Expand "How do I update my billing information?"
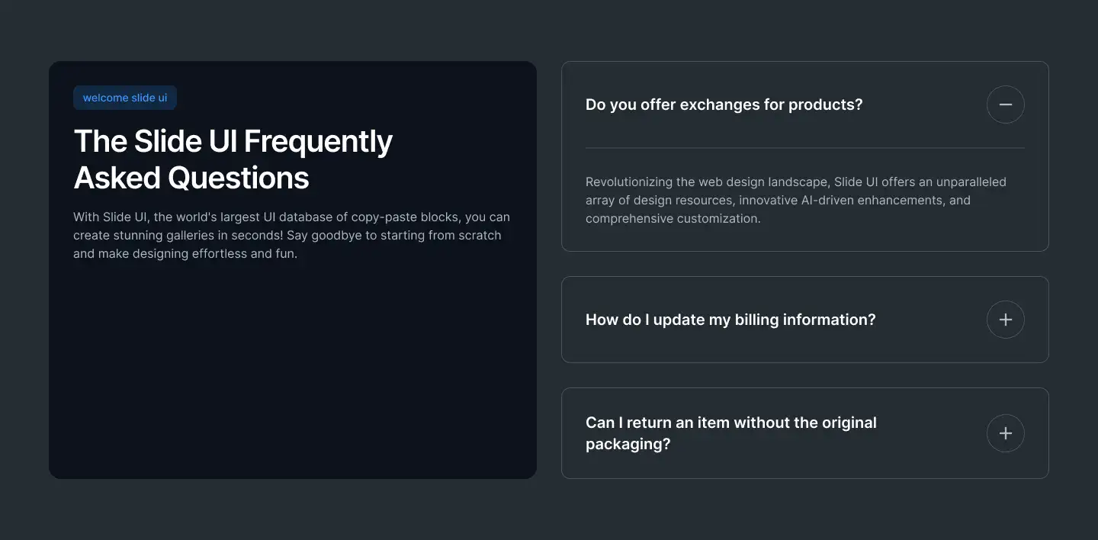The width and height of the screenshot is (1098, 540). (730, 320)
